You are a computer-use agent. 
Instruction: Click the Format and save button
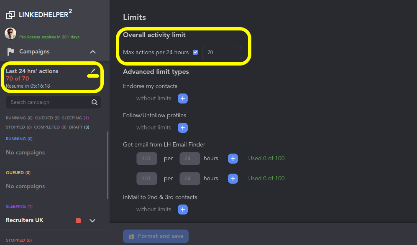[x=156, y=236]
